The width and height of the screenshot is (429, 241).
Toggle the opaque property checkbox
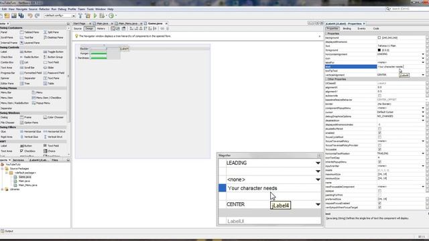pyautogui.click(x=379, y=191)
